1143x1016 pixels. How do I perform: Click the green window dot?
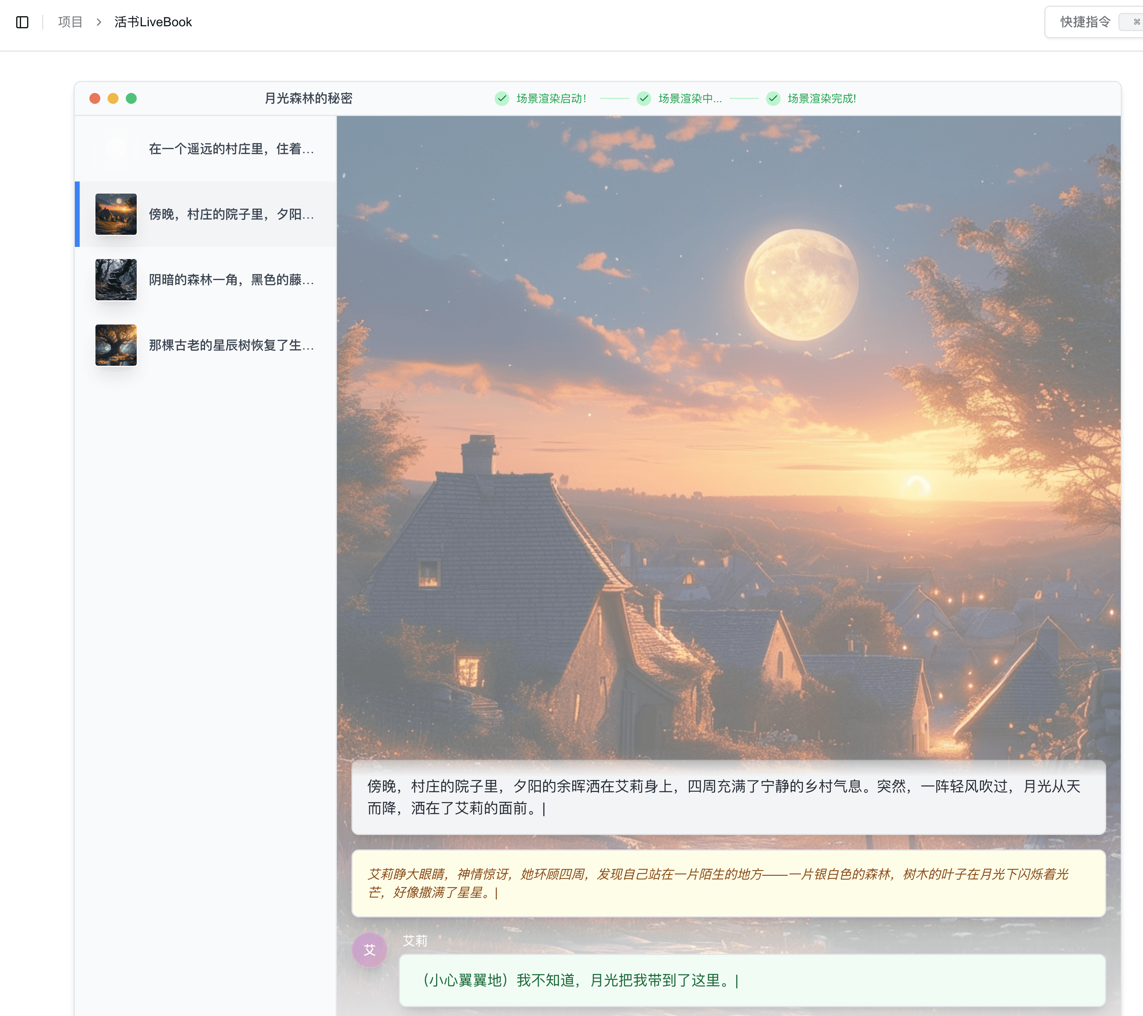pyautogui.click(x=131, y=98)
